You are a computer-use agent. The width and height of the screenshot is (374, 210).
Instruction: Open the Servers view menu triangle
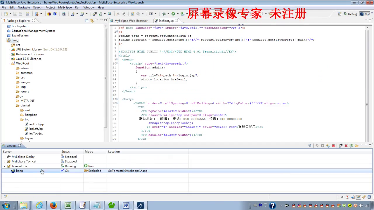click(361, 145)
